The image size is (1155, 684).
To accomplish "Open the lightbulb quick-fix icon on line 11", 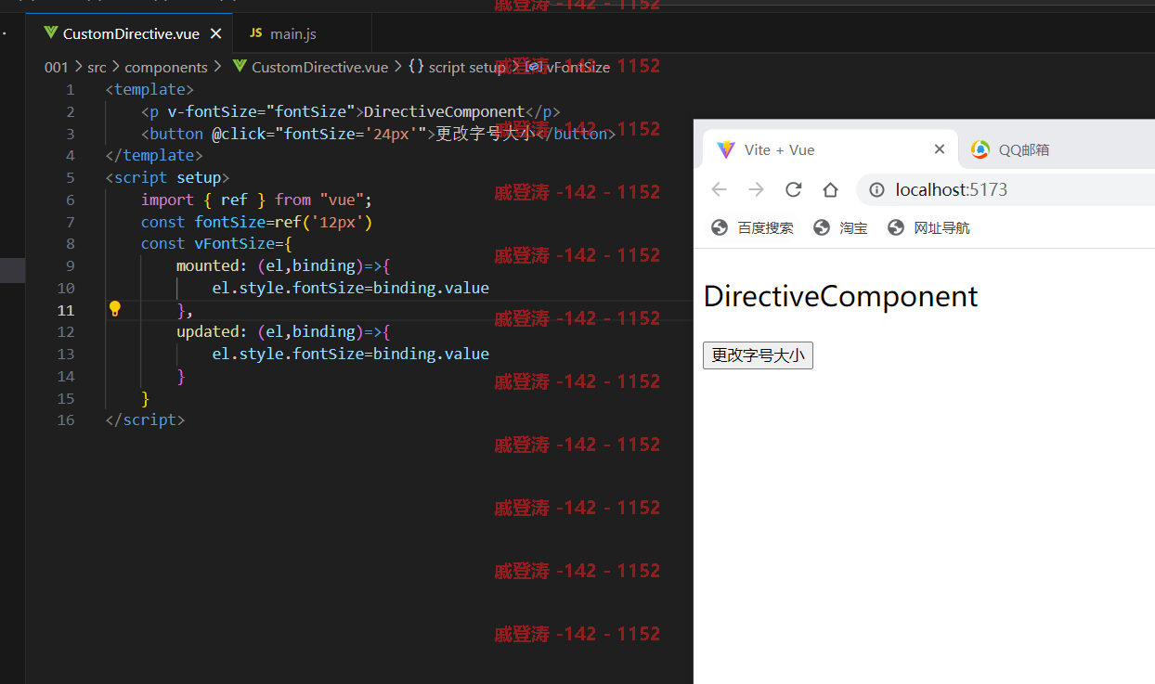I will pos(115,309).
